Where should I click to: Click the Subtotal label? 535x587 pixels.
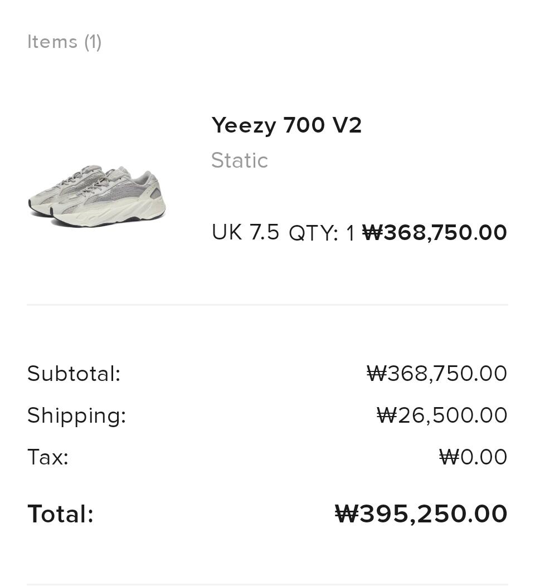(74, 374)
